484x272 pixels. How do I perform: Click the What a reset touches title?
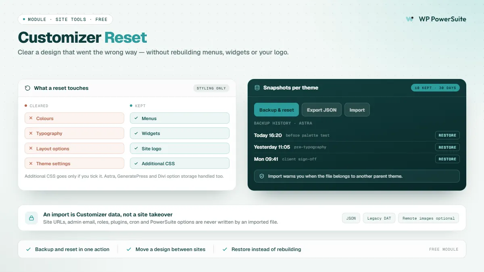61,88
